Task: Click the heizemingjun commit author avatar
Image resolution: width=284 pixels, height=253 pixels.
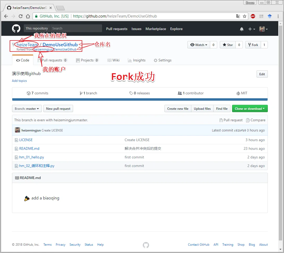Action: [17, 130]
